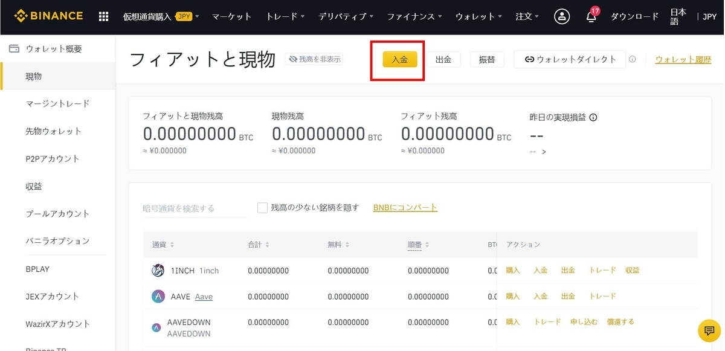Open the マーケット menu item
Image resolution: width=725 pixels, height=351 pixels.
231,16
